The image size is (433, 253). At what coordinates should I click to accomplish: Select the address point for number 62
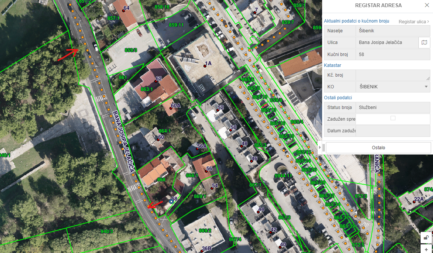(156, 80)
